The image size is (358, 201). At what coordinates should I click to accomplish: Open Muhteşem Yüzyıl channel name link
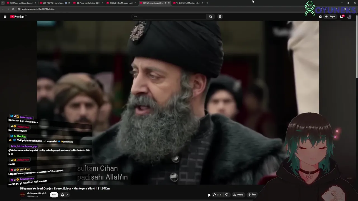point(35,193)
